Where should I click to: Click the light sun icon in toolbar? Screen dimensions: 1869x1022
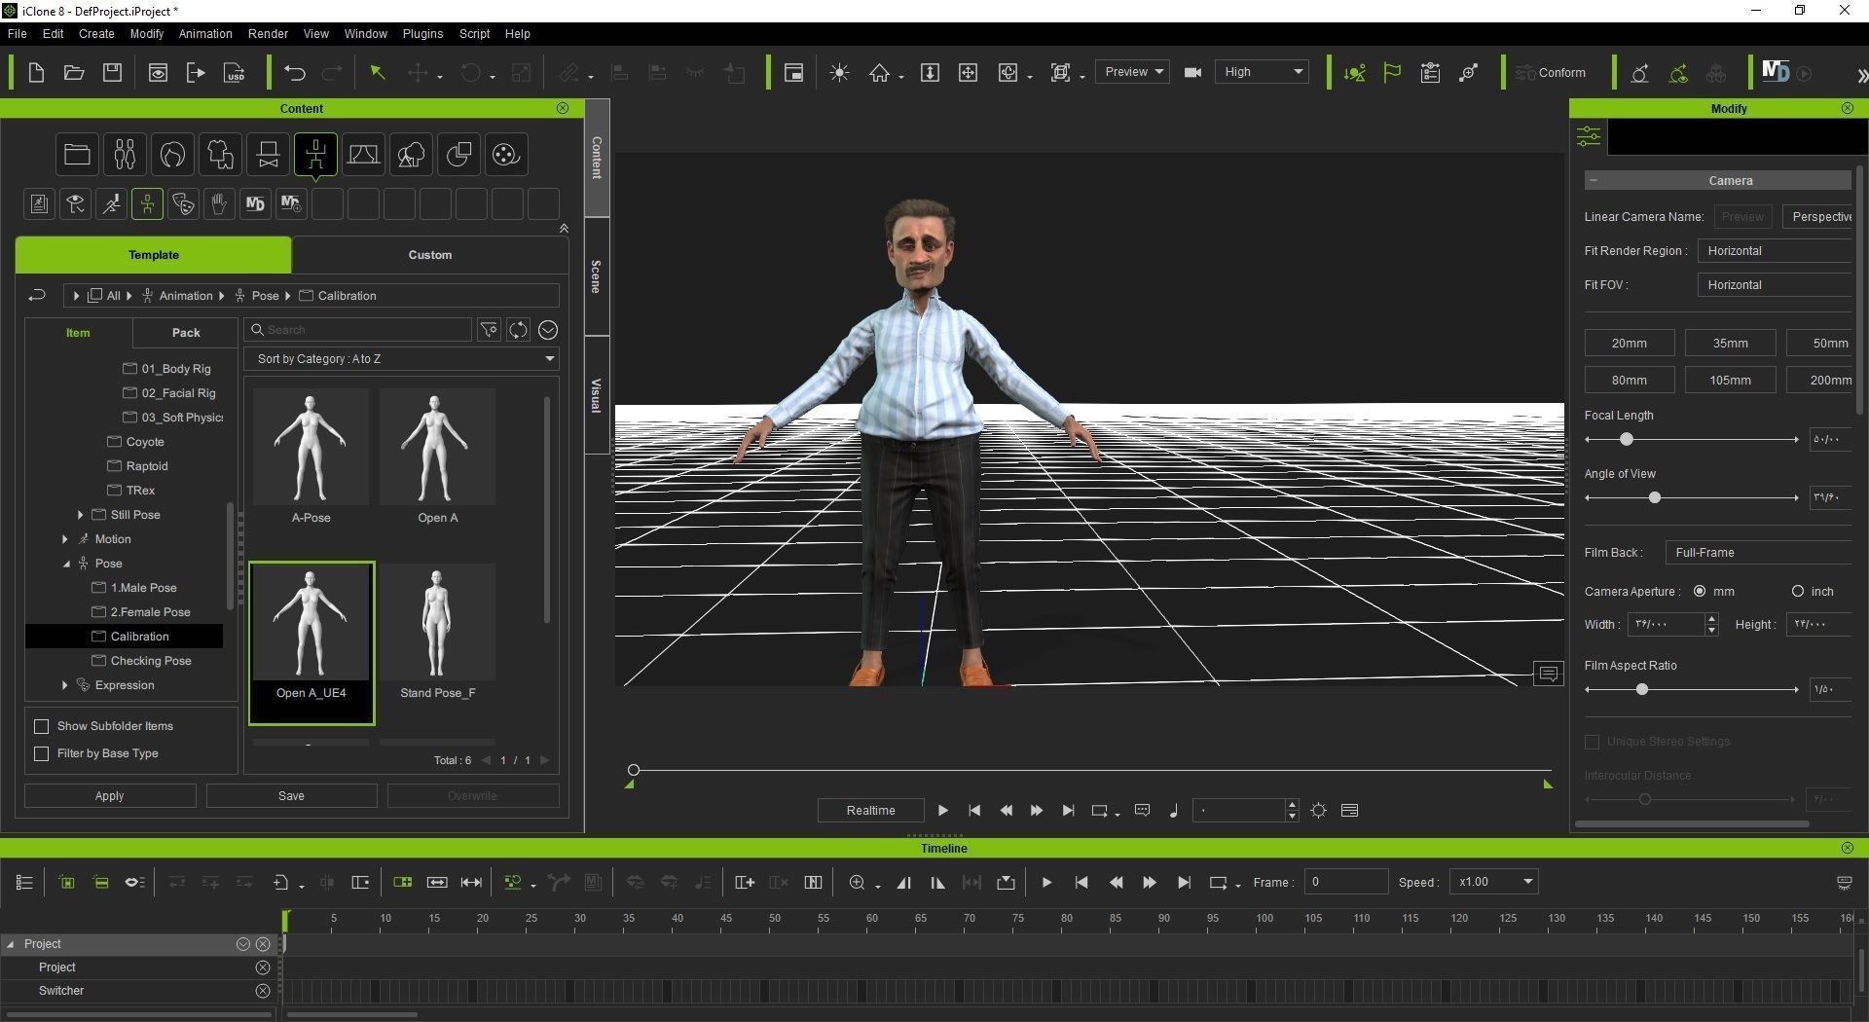[839, 73]
